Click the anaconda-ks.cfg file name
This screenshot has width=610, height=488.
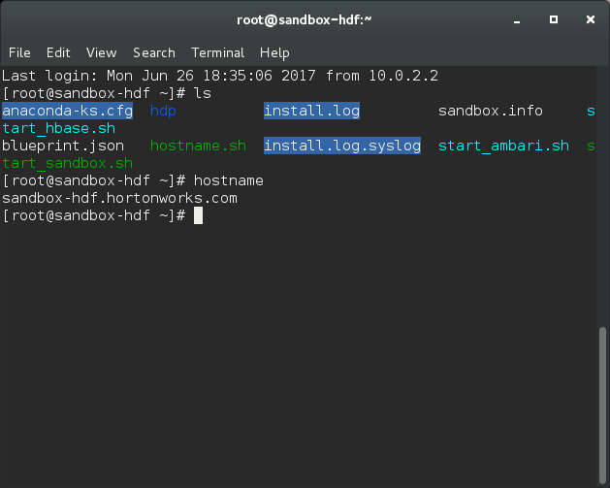coord(67,112)
